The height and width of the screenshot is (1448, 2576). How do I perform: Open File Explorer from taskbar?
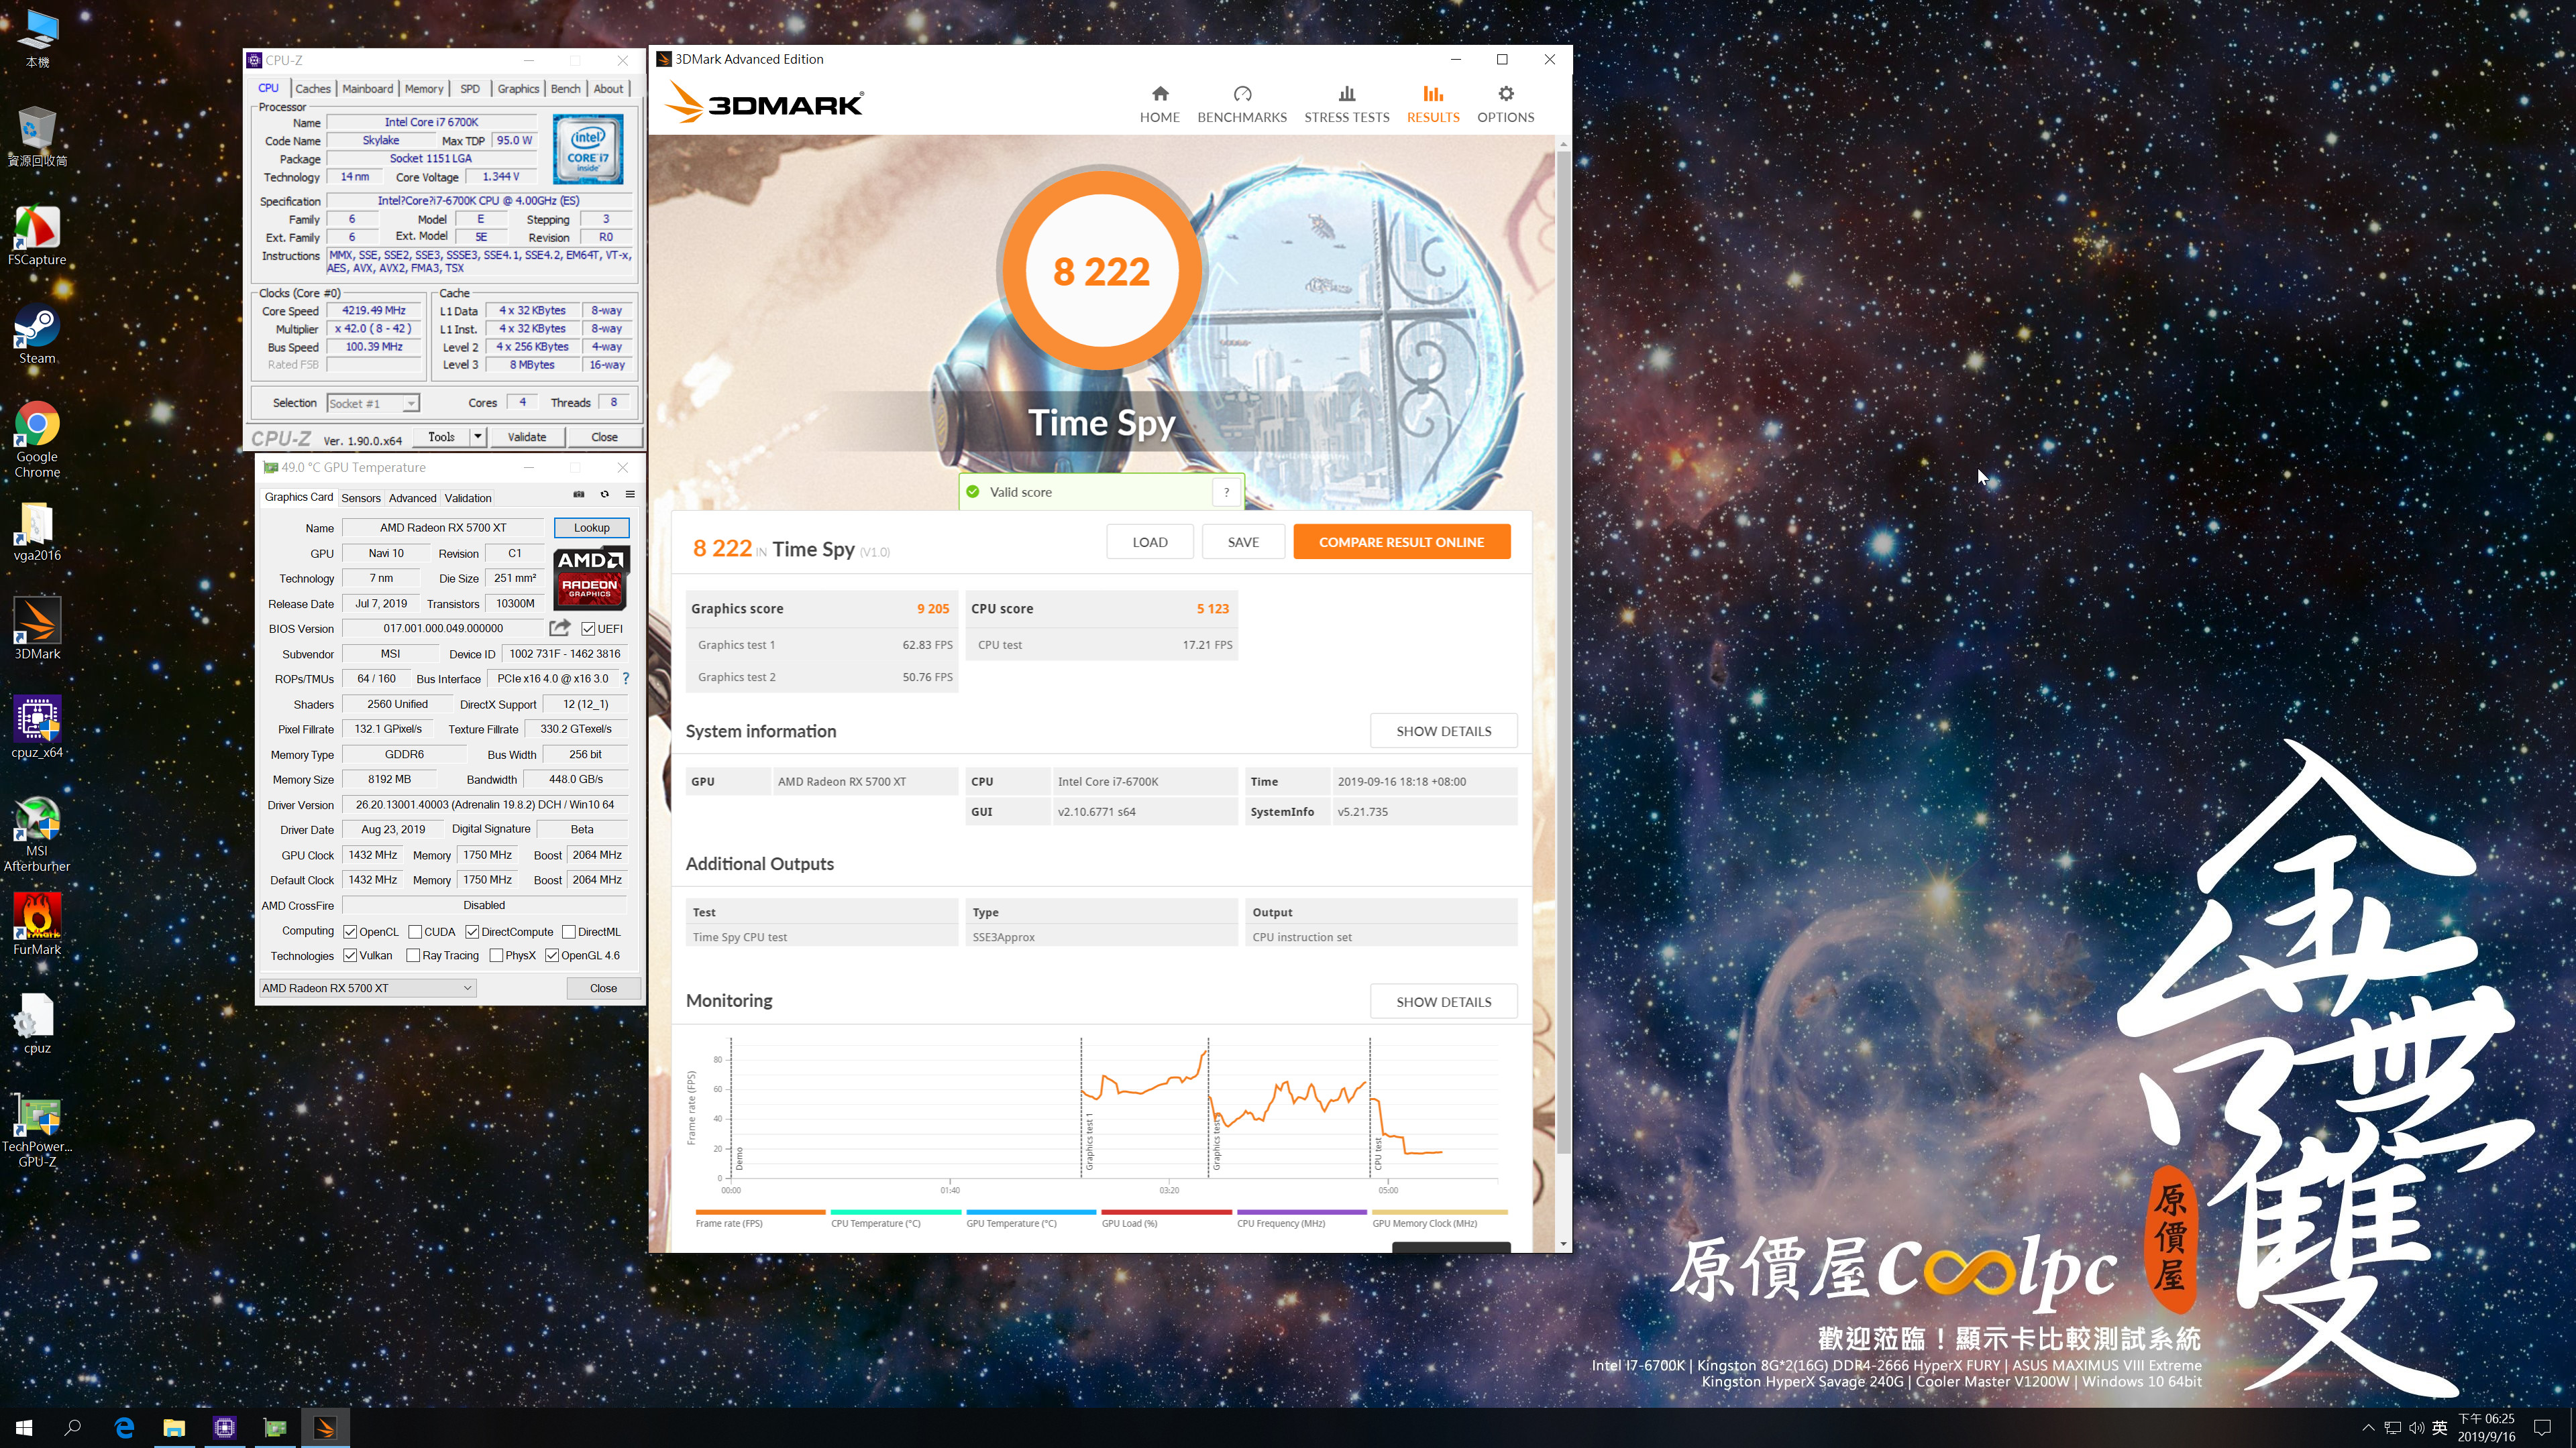pos(174,1428)
